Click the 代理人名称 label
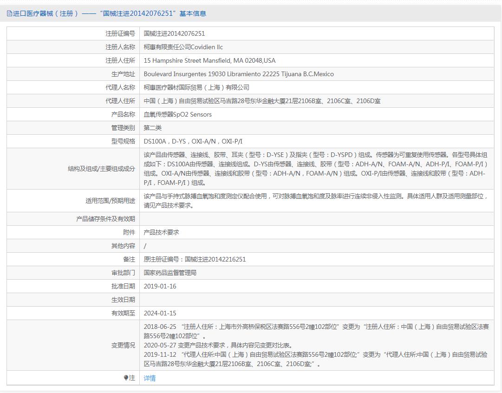 pyautogui.click(x=120, y=87)
